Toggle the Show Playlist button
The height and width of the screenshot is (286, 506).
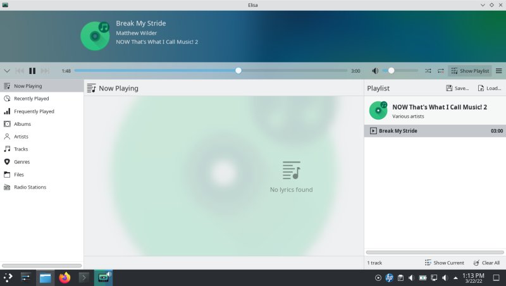pyautogui.click(x=470, y=71)
